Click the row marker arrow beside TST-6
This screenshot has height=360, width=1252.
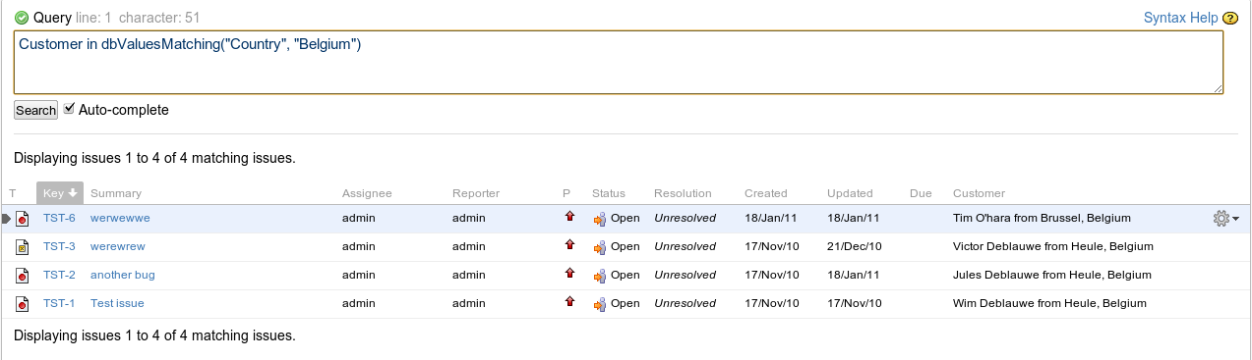pos(6,218)
